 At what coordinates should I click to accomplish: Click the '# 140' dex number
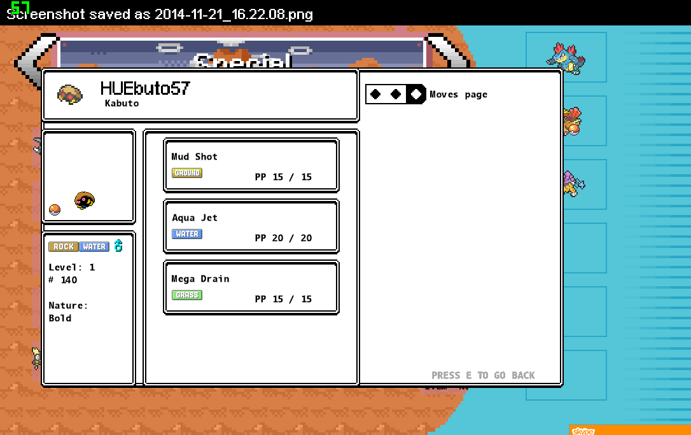pyautogui.click(x=62, y=280)
